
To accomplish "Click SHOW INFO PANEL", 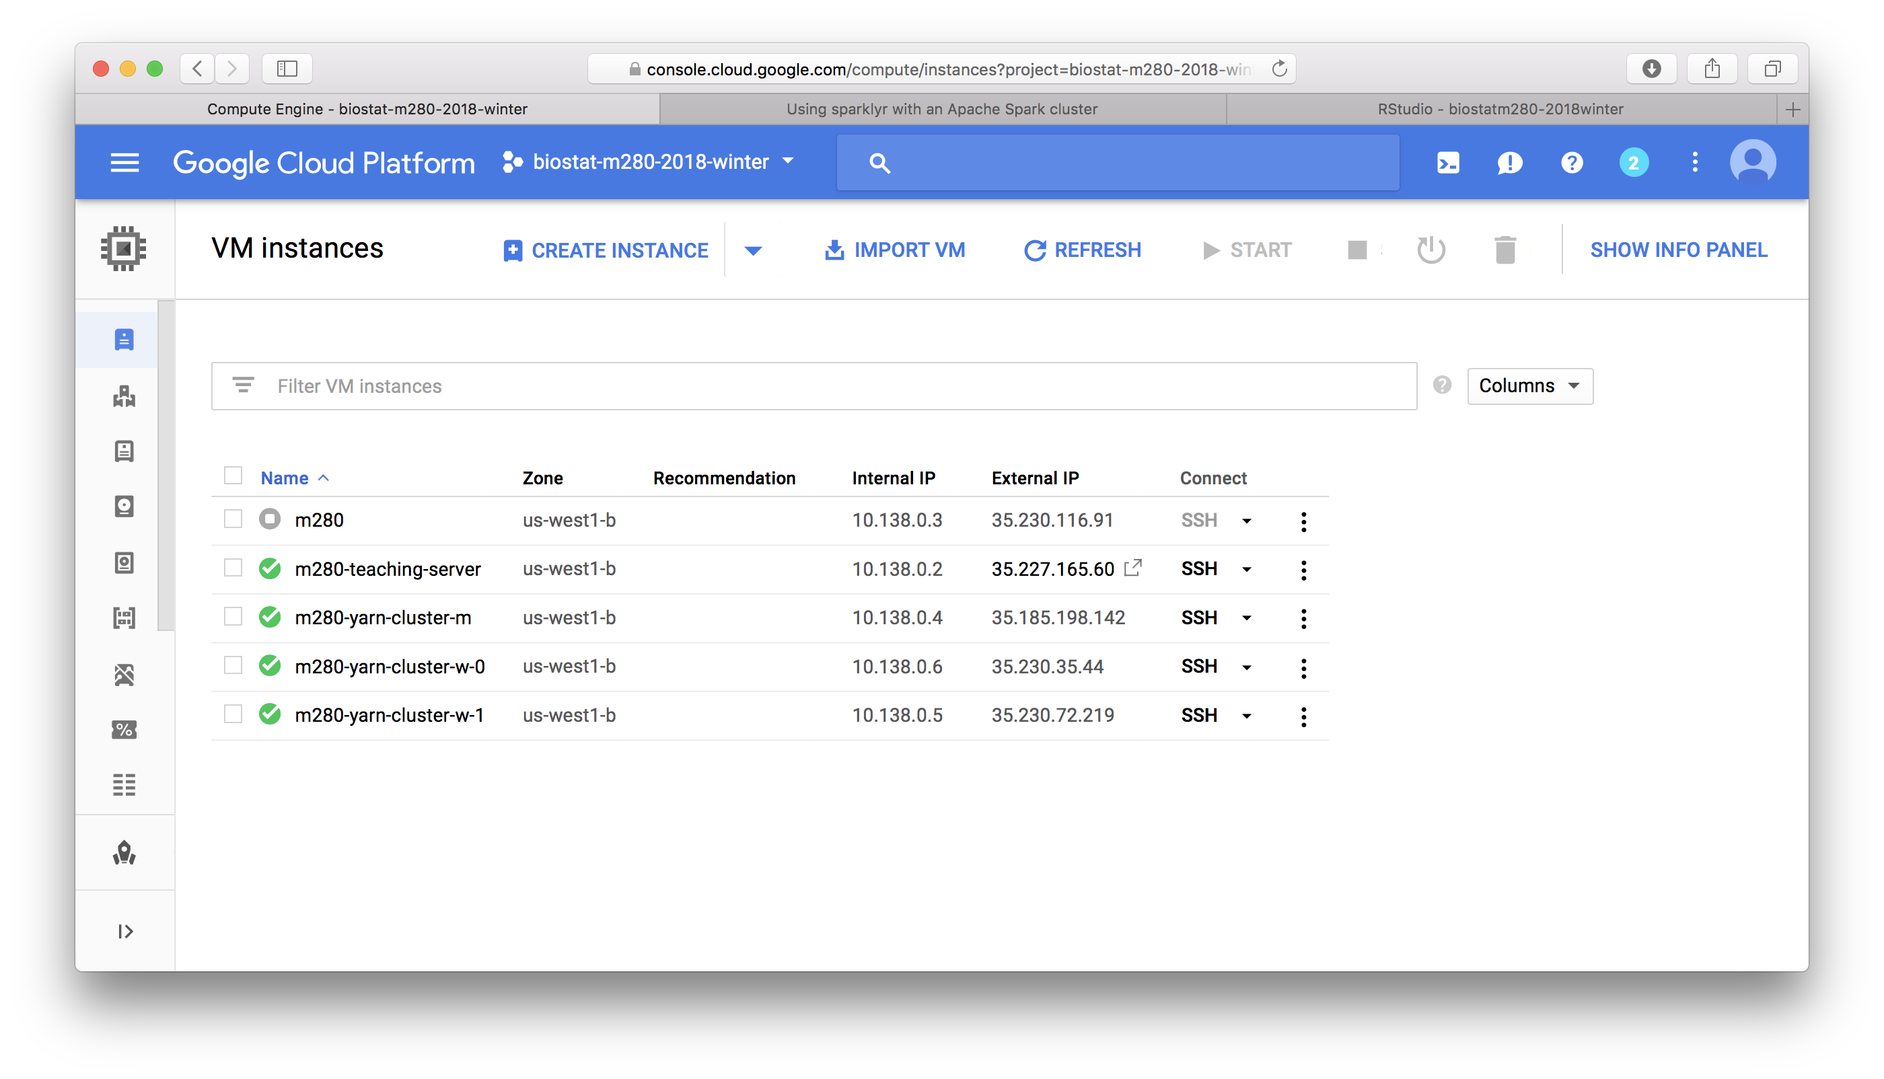I will pyautogui.click(x=1678, y=250).
